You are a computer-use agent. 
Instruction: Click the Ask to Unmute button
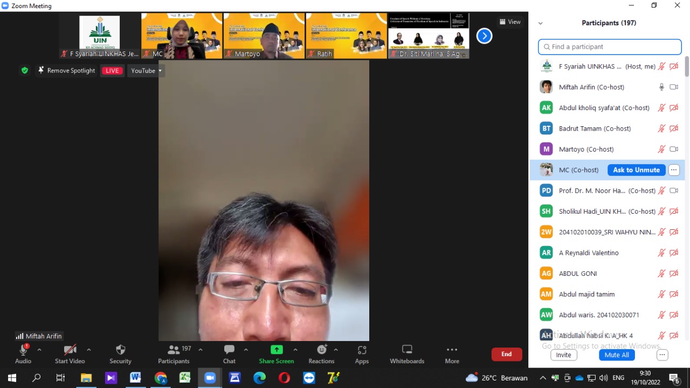point(636,170)
